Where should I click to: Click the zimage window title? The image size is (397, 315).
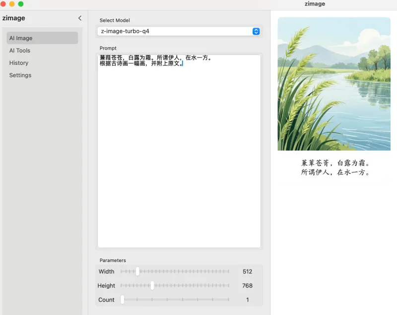[x=315, y=3]
